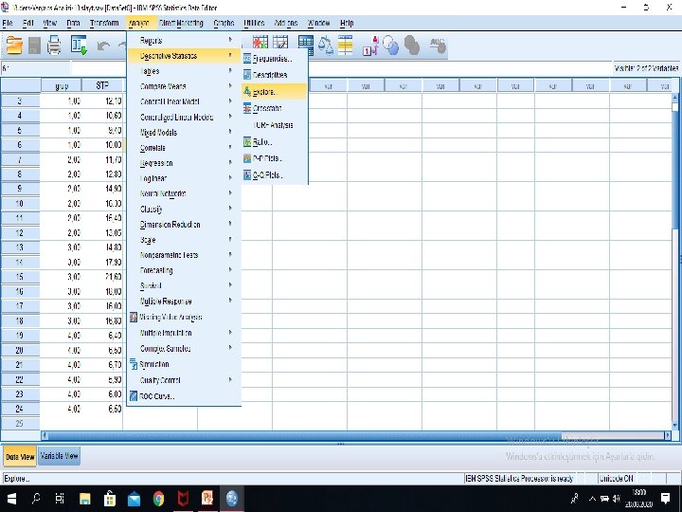Click grup cell in row 19
This screenshot has height=512, width=682.
click(x=62, y=336)
